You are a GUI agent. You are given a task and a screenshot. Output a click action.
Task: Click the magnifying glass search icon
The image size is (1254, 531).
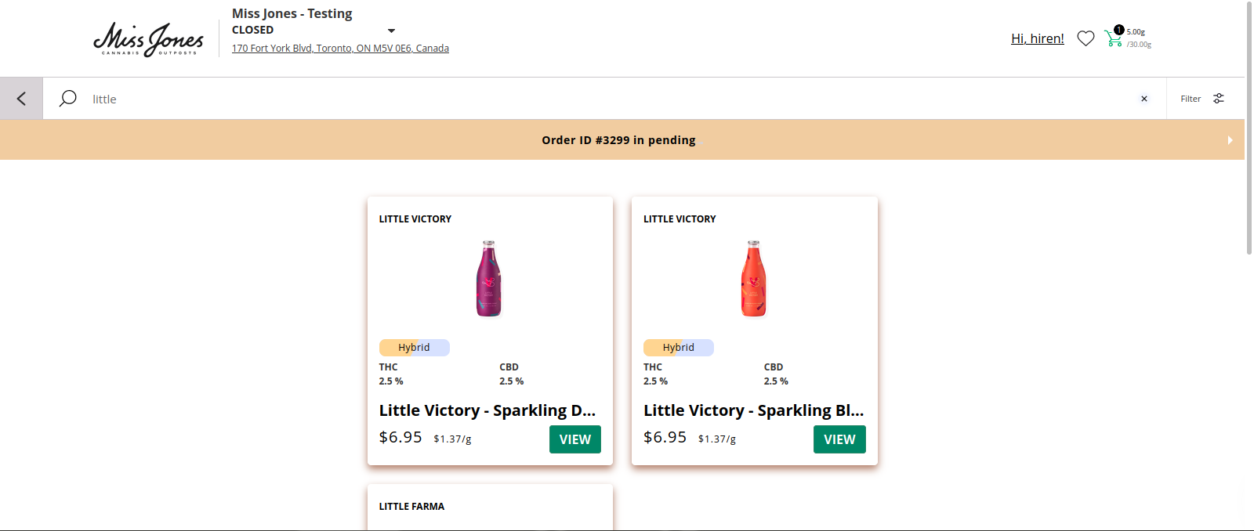point(68,99)
